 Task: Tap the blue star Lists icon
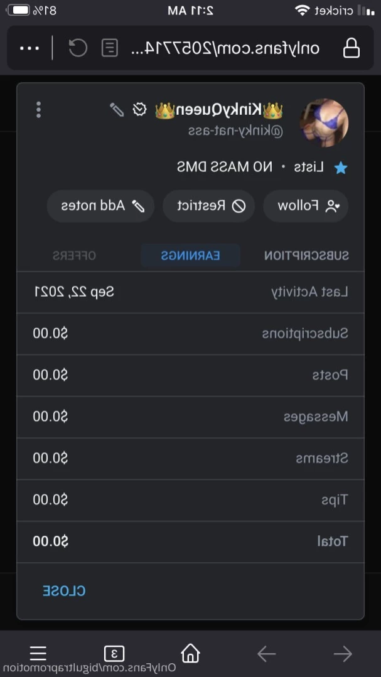(340, 168)
